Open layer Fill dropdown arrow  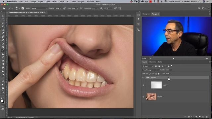[171, 74]
